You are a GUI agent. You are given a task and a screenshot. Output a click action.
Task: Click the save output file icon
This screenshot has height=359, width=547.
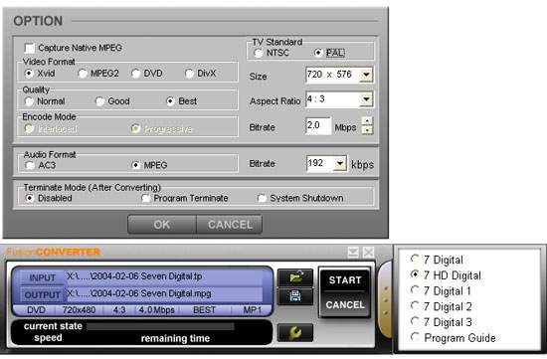(x=295, y=296)
